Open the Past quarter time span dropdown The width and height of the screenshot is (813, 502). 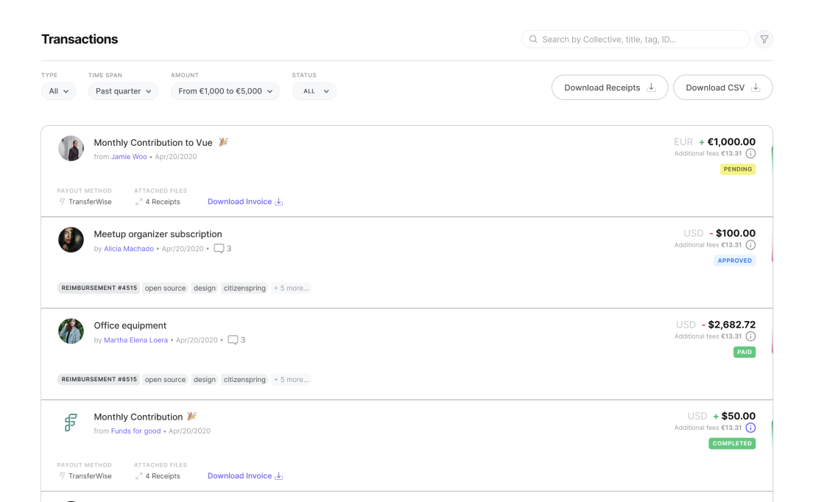click(x=123, y=91)
